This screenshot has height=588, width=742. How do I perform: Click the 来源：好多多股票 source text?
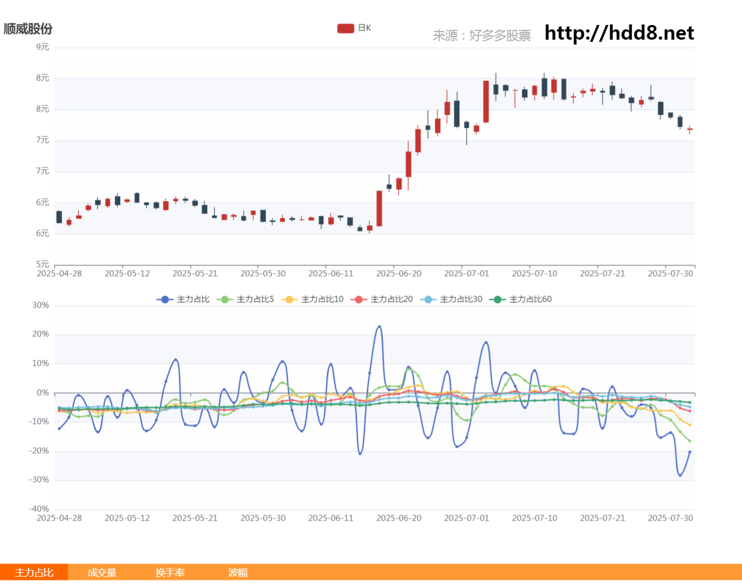tap(482, 35)
